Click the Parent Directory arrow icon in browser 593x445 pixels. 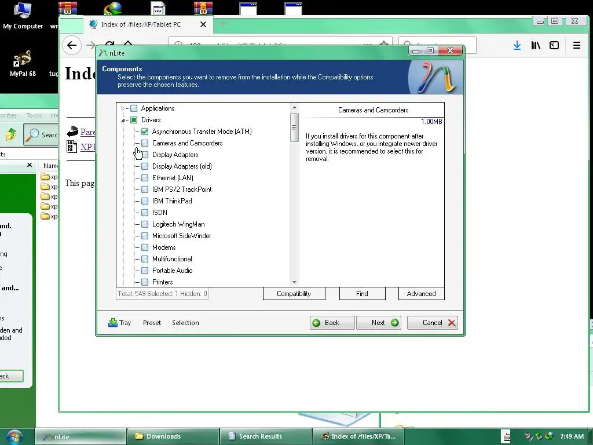(72, 132)
